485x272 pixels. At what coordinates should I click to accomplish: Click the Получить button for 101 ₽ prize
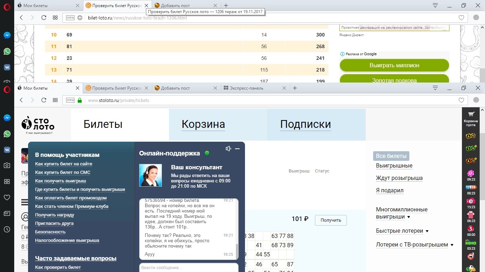click(331, 220)
